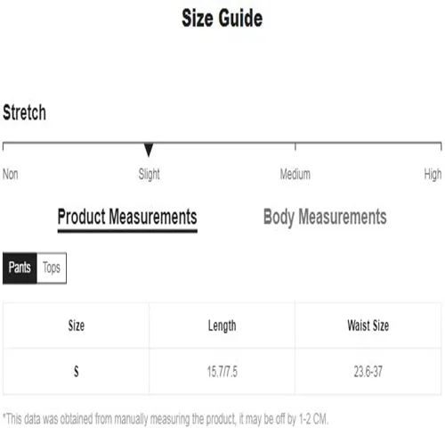Select the Tops toggle button
445x428 pixels.
click(52, 267)
